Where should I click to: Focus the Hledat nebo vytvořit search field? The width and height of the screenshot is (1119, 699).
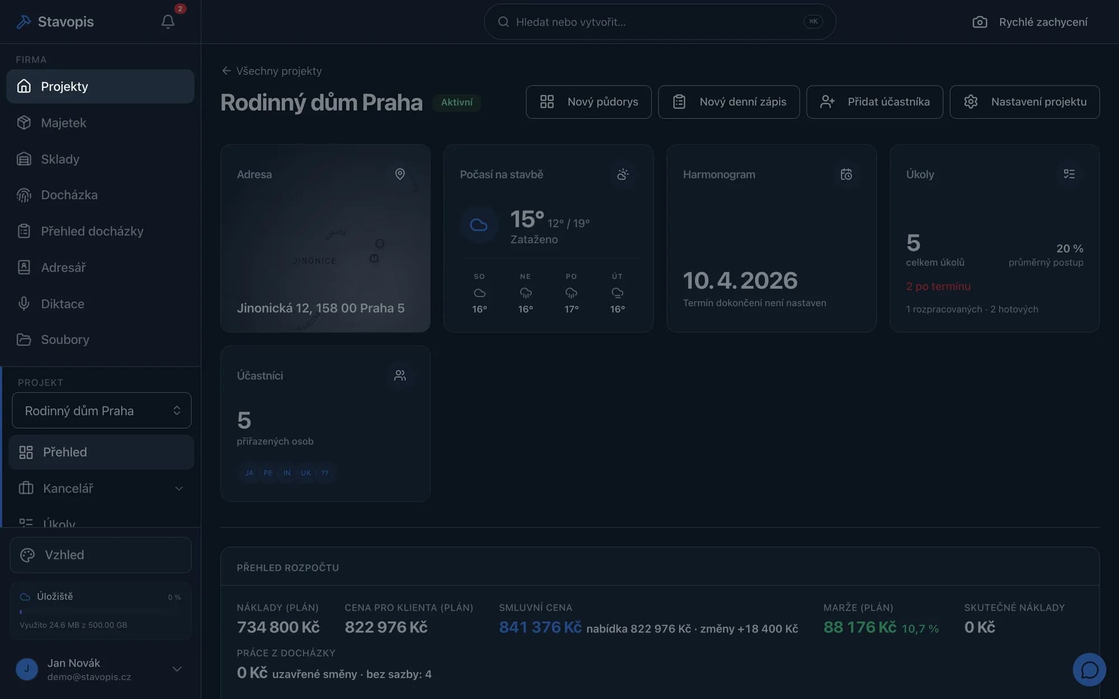tap(660, 22)
